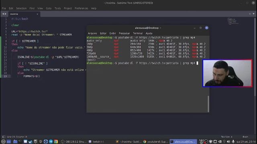
Task: Open terminal Ajuda menu
Action: pyautogui.click(x=149, y=33)
